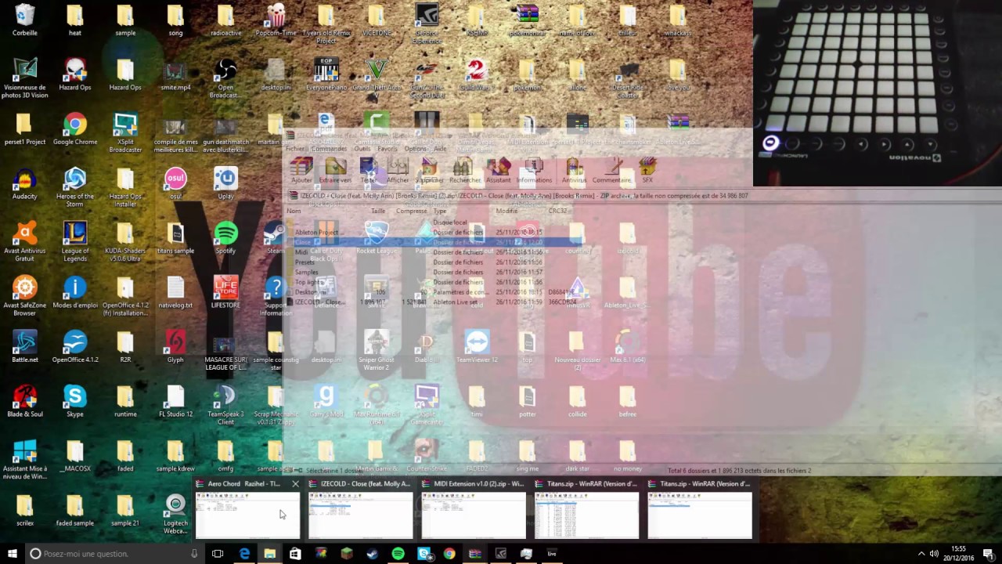Click the Posez-moi une question search box

tap(114, 553)
